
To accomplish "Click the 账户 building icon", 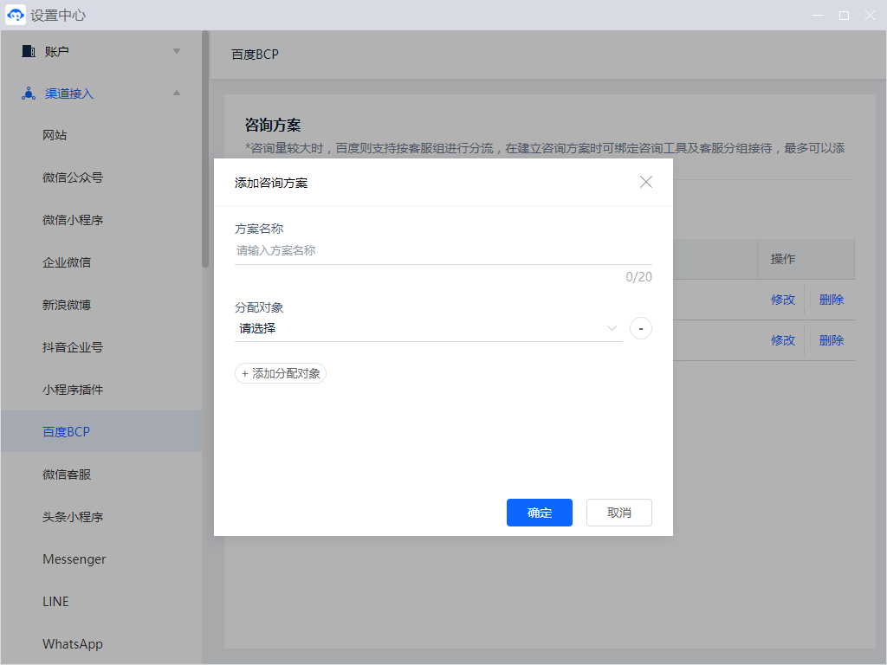I will click(29, 51).
